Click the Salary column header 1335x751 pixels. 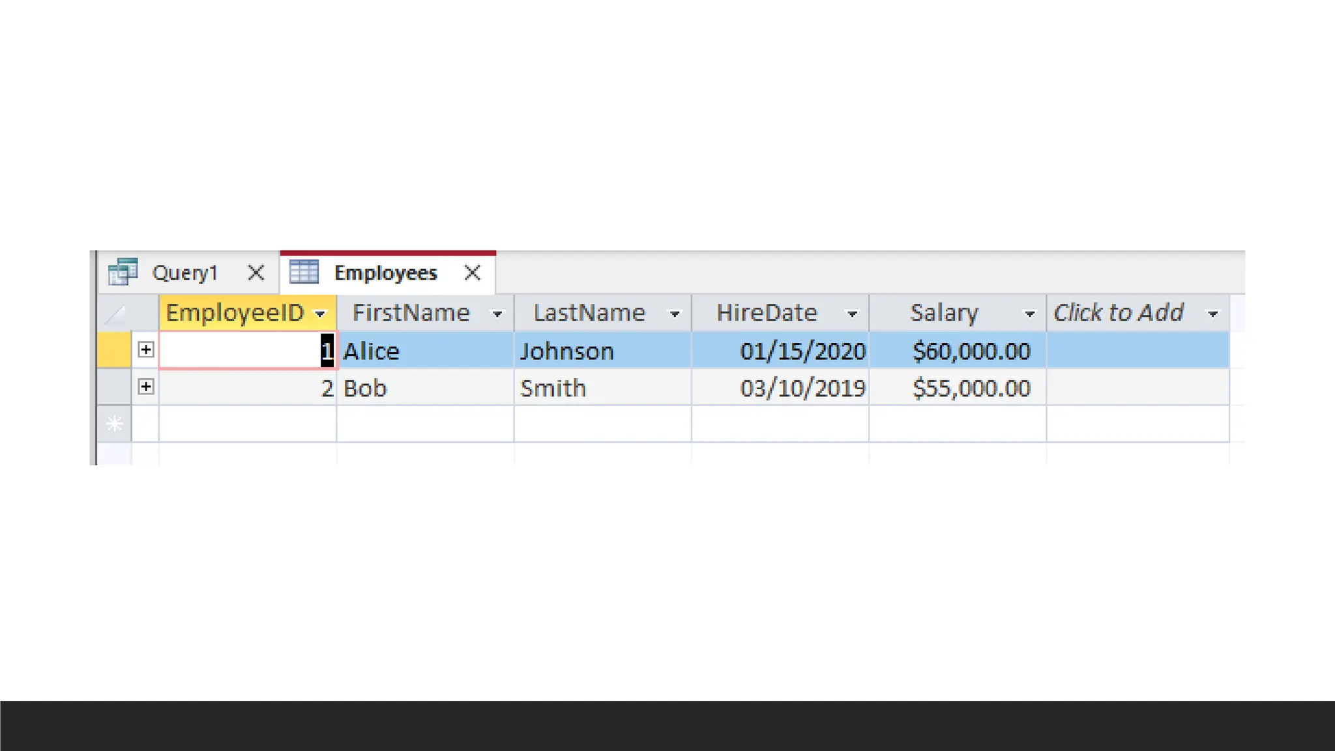pyautogui.click(x=944, y=313)
